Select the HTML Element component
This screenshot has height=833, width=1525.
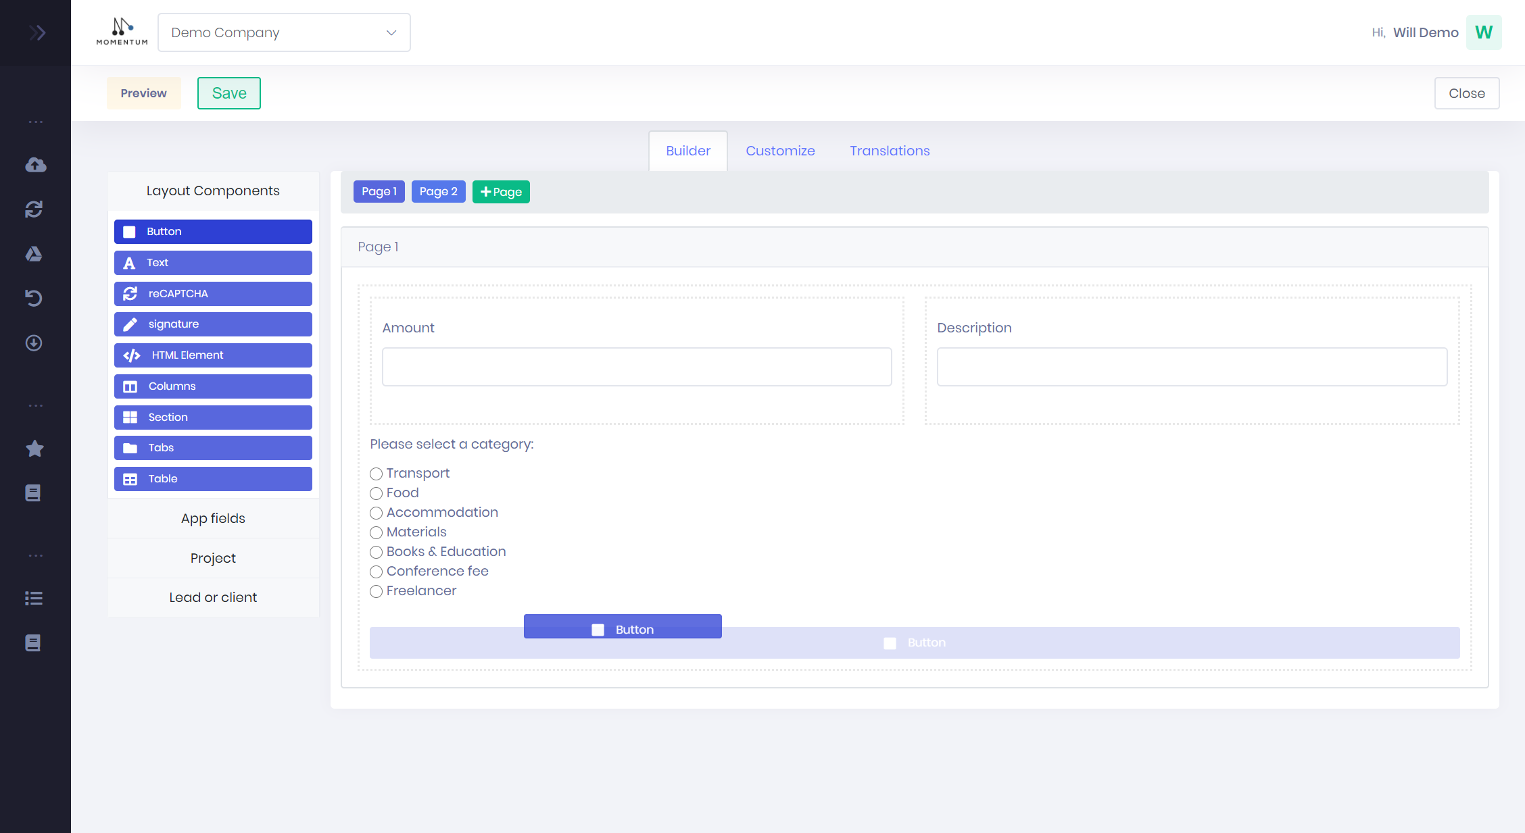pos(213,355)
